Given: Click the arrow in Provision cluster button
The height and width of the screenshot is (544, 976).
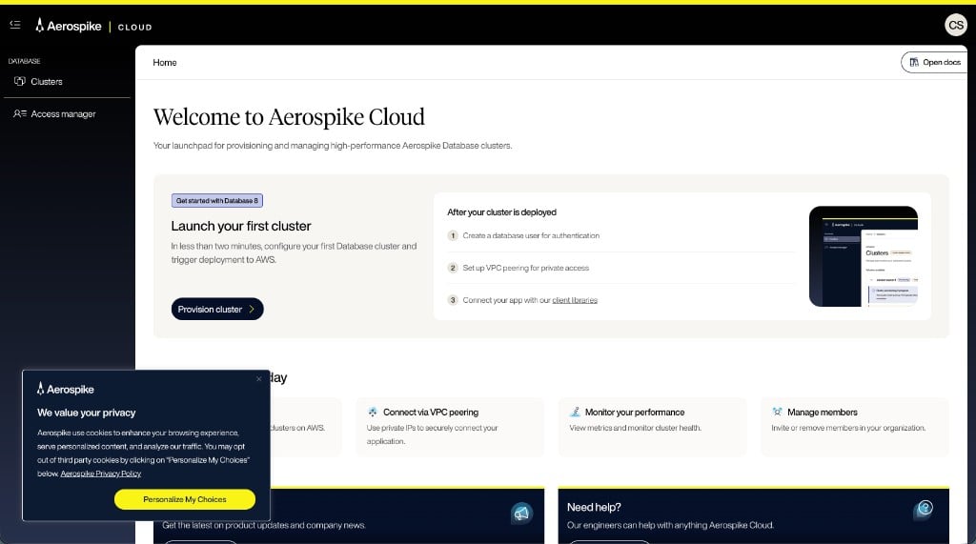Looking at the screenshot, I should [x=252, y=309].
